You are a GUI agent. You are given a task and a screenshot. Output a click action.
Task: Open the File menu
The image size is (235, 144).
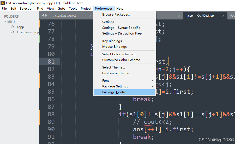[4, 9]
